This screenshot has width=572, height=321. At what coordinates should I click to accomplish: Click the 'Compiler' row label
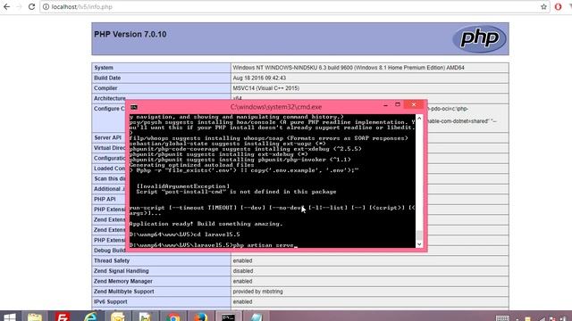pyautogui.click(x=105, y=88)
